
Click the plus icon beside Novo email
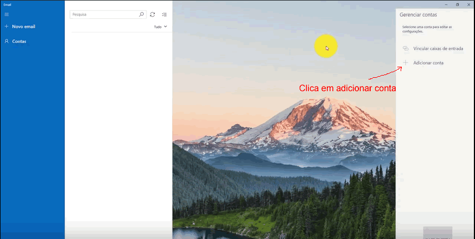click(6, 26)
